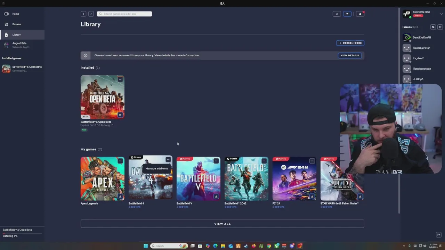Open Discord from the taskbar
Image resolution: width=445 pixels, height=250 pixels.
(292, 246)
